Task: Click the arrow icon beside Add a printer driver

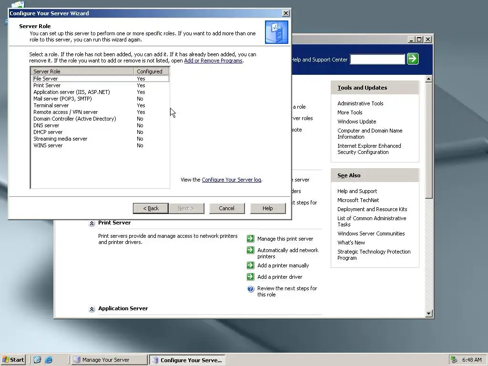Action: (x=251, y=277)
